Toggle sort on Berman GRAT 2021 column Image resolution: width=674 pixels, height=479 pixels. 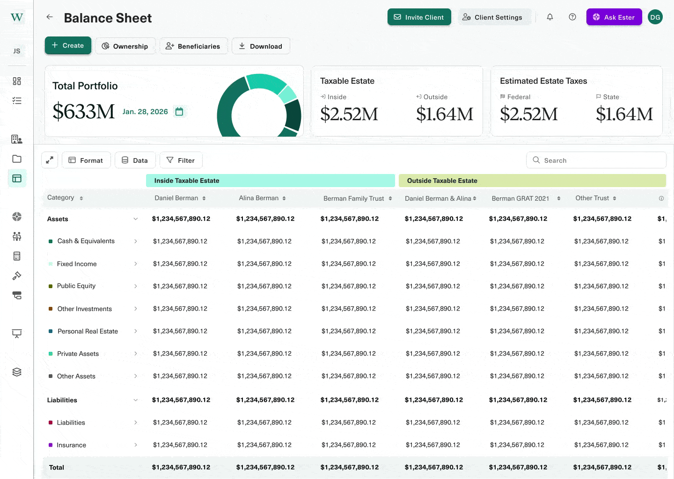[x=559, y=198]
